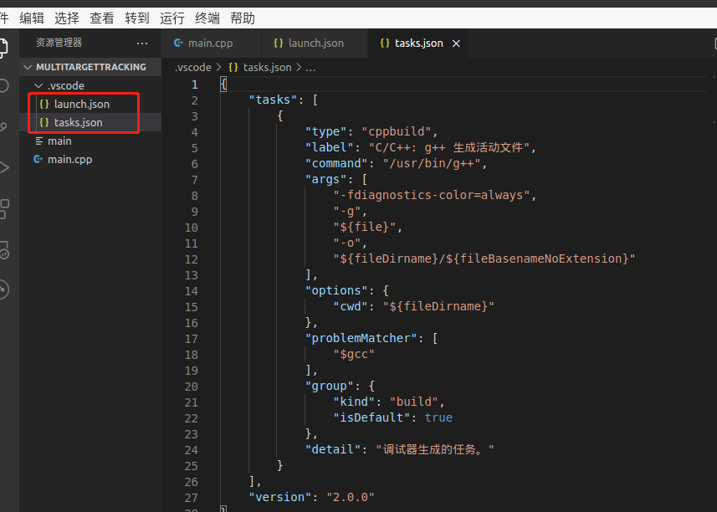
Task: Open Explorer panel more actions (...)
Action: (142, 44)
